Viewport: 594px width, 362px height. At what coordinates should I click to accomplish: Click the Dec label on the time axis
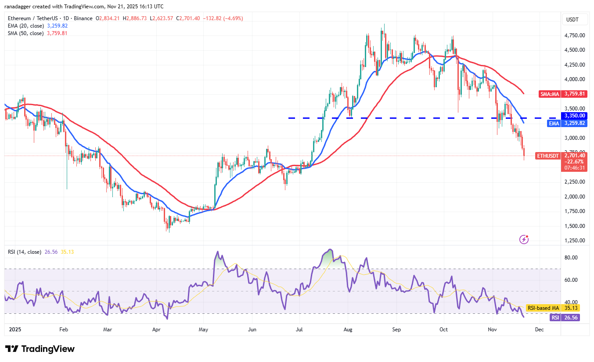coord(539,329)
